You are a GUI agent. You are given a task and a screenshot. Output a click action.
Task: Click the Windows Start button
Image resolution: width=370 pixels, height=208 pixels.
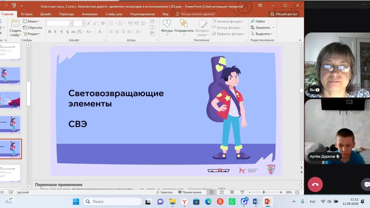click(x=76, y=201)
